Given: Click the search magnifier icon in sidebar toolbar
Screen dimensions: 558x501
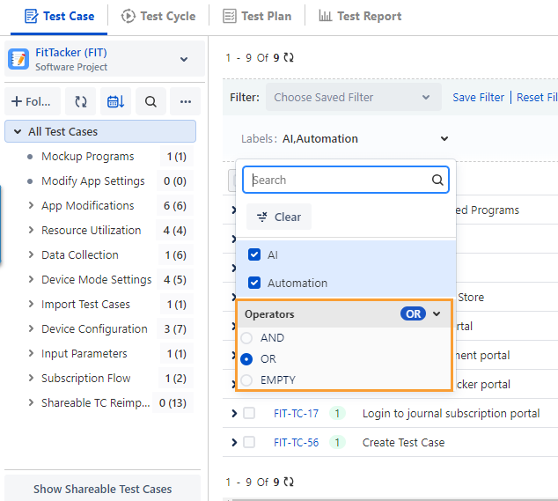Looking at the screenshot, I should click(151, 101).
